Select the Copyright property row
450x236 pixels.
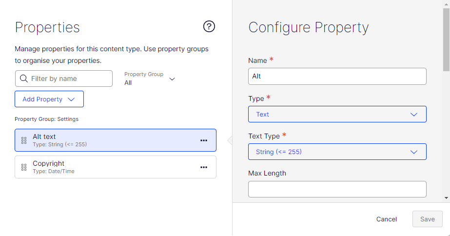pos(116,167)
